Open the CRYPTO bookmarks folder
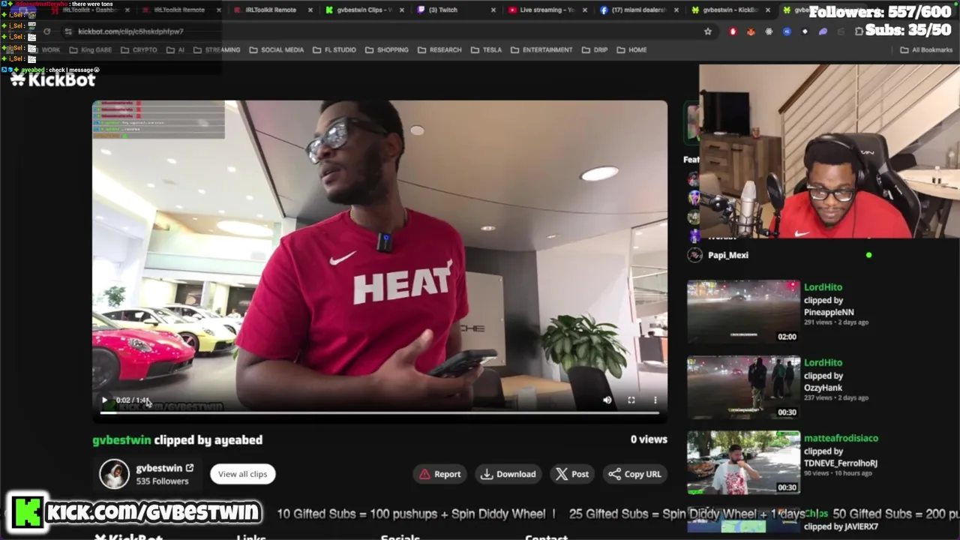 pyautogui.click(x=139, y=50)
